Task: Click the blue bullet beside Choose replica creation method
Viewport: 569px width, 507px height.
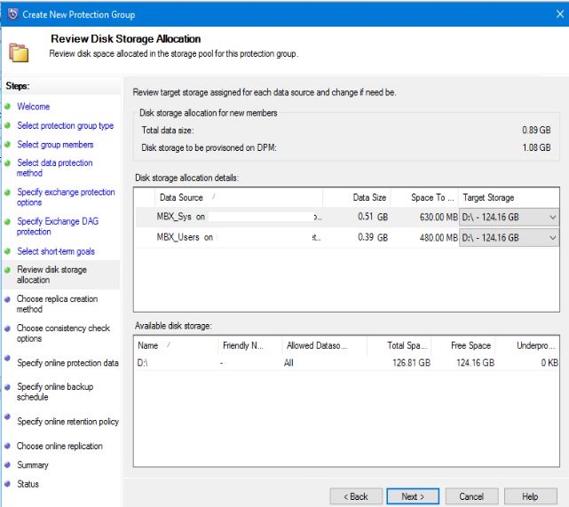Action: point(7,299)
